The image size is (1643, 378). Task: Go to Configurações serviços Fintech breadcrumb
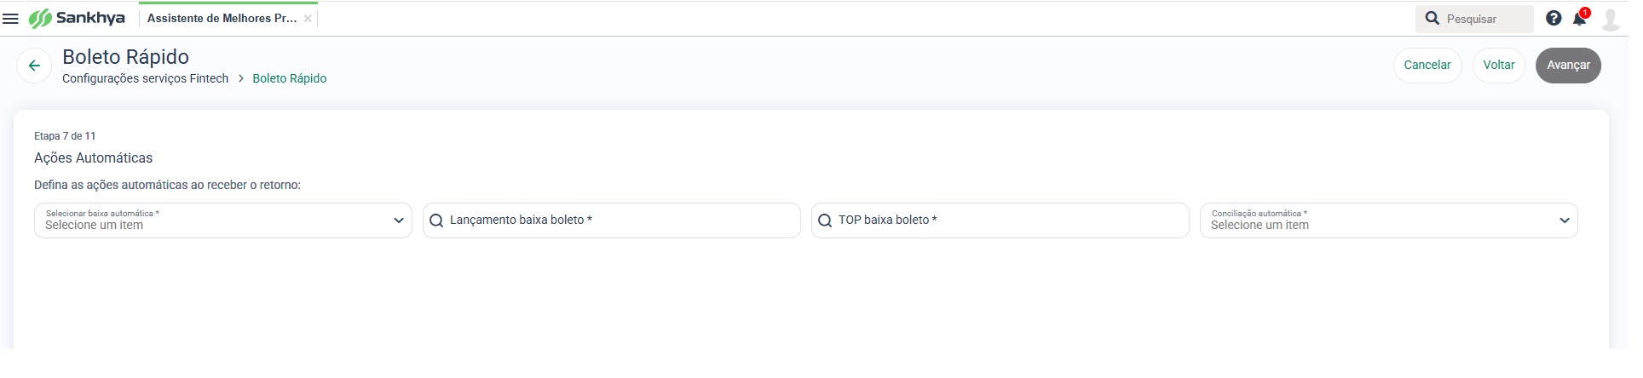[146, 78]
